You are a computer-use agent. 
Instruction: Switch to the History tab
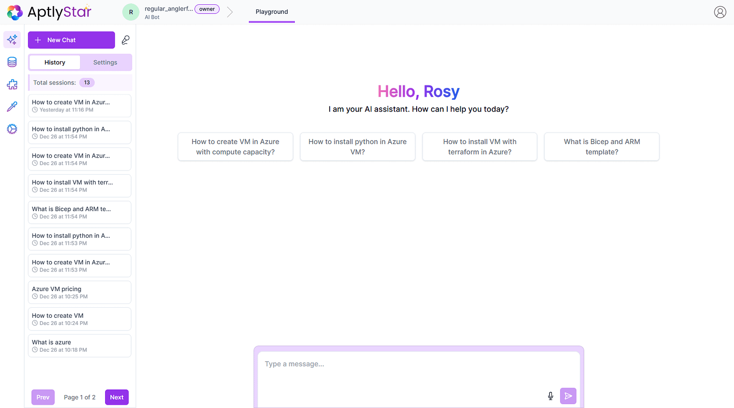[54, 62]
